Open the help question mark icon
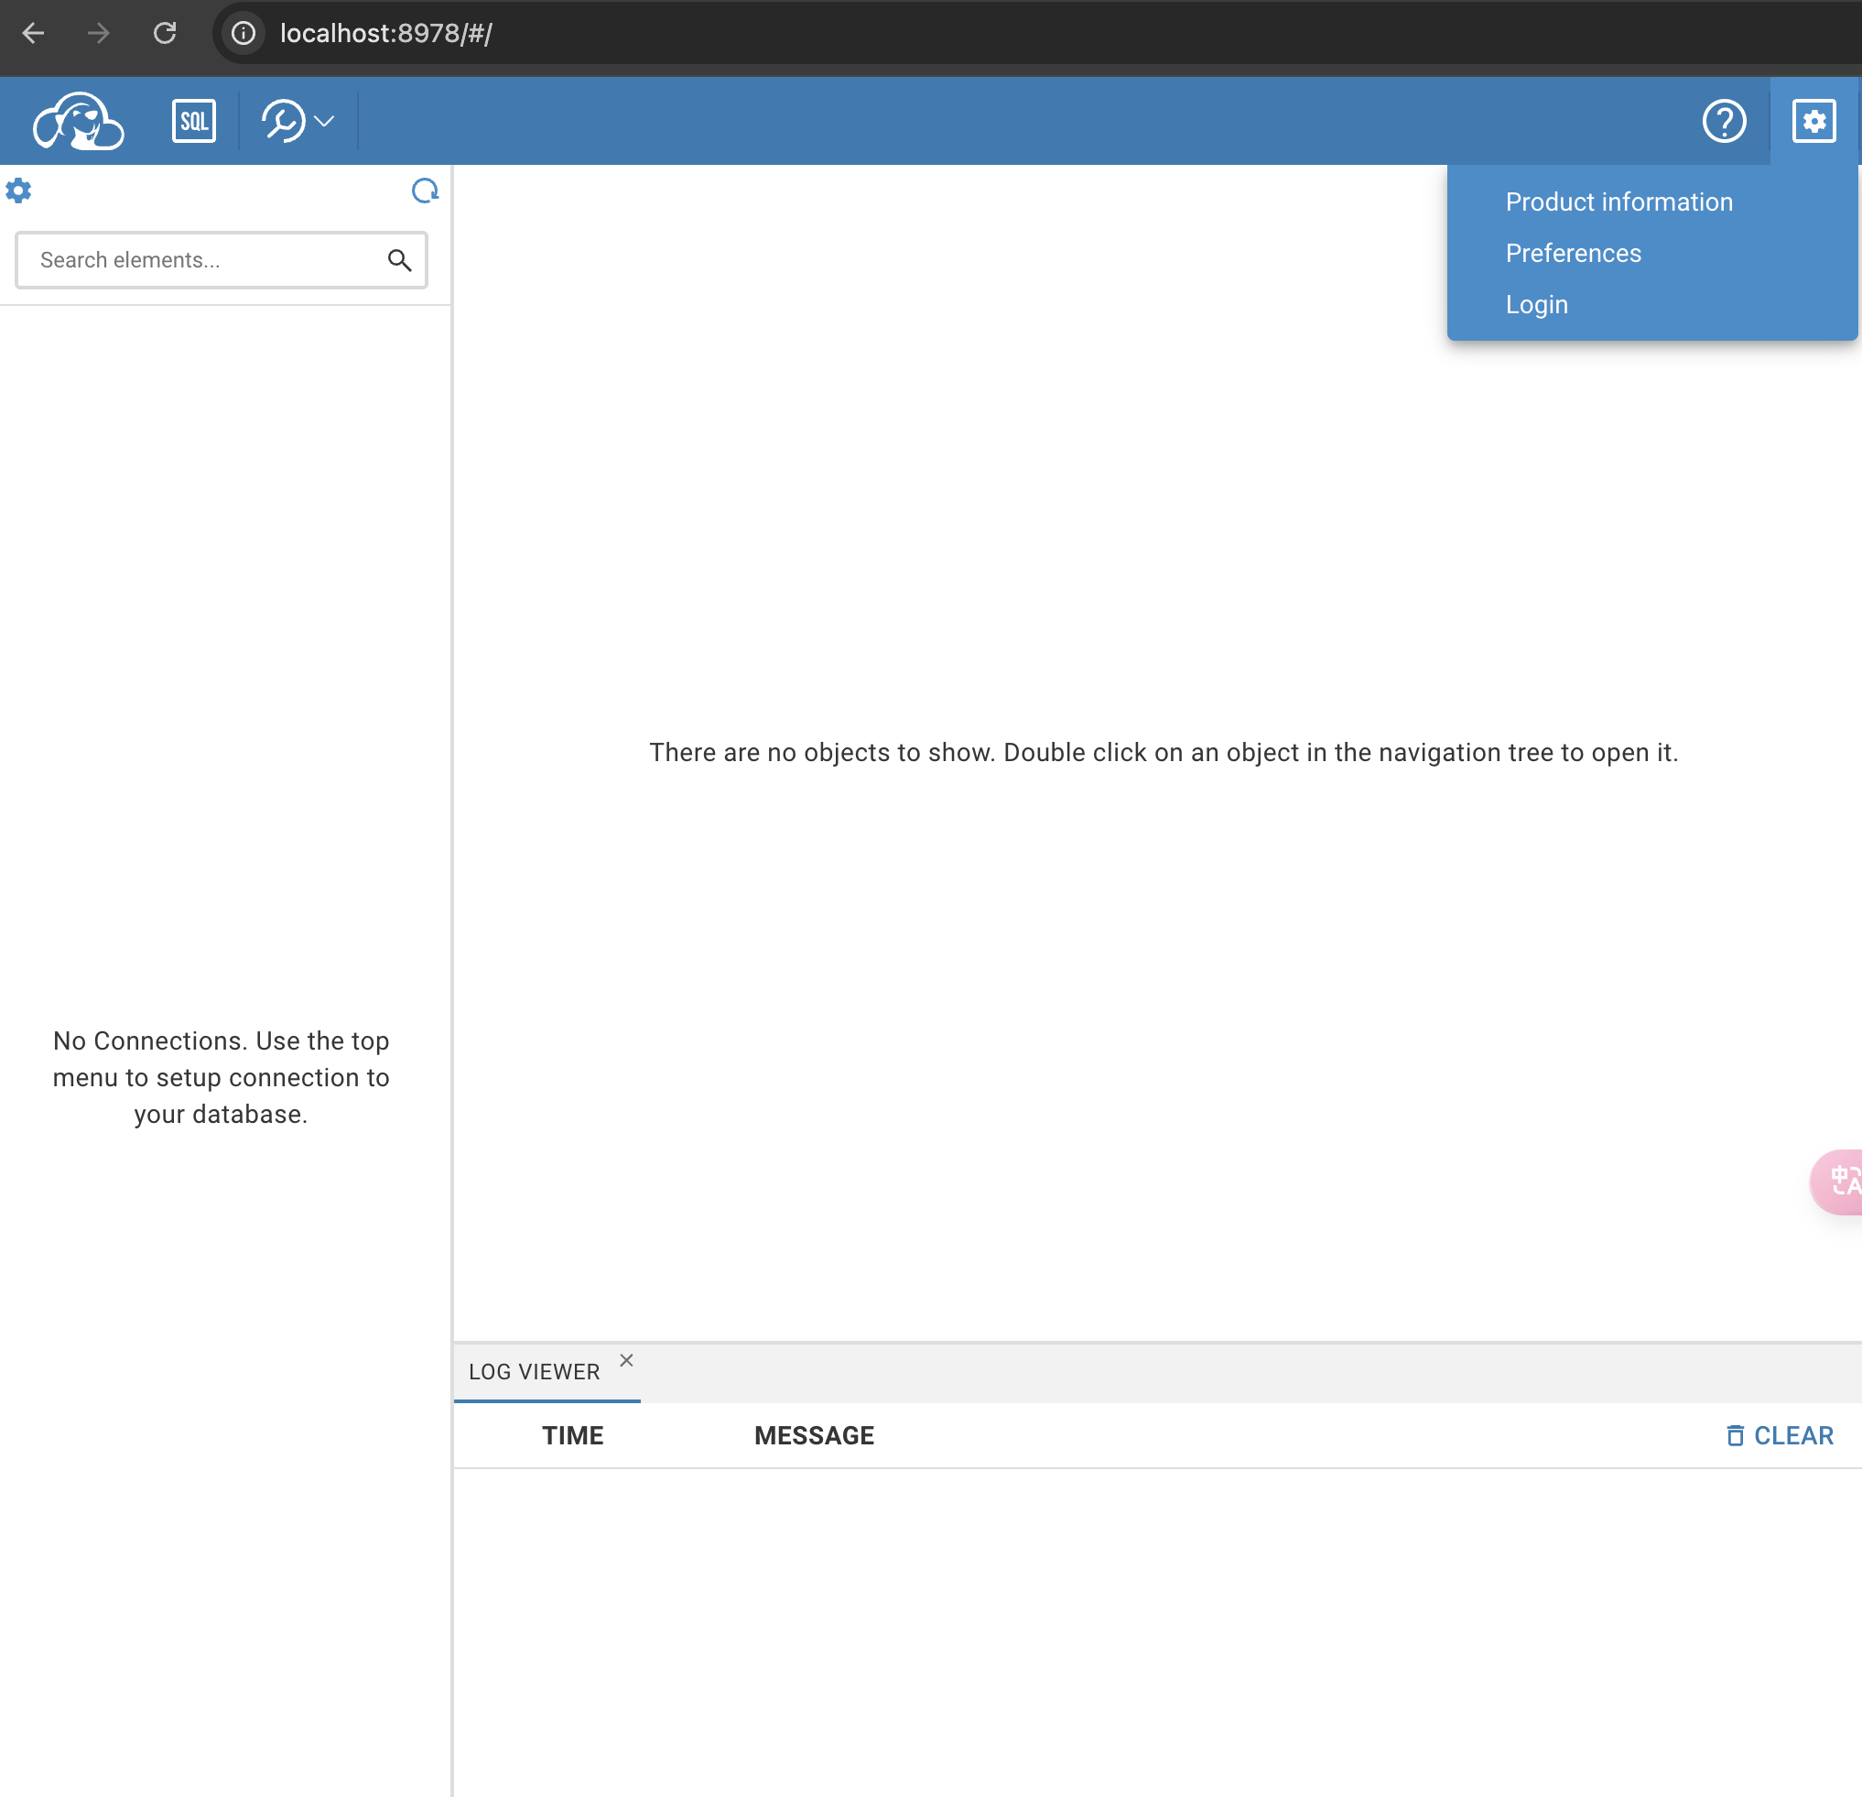 [1725, 121]
